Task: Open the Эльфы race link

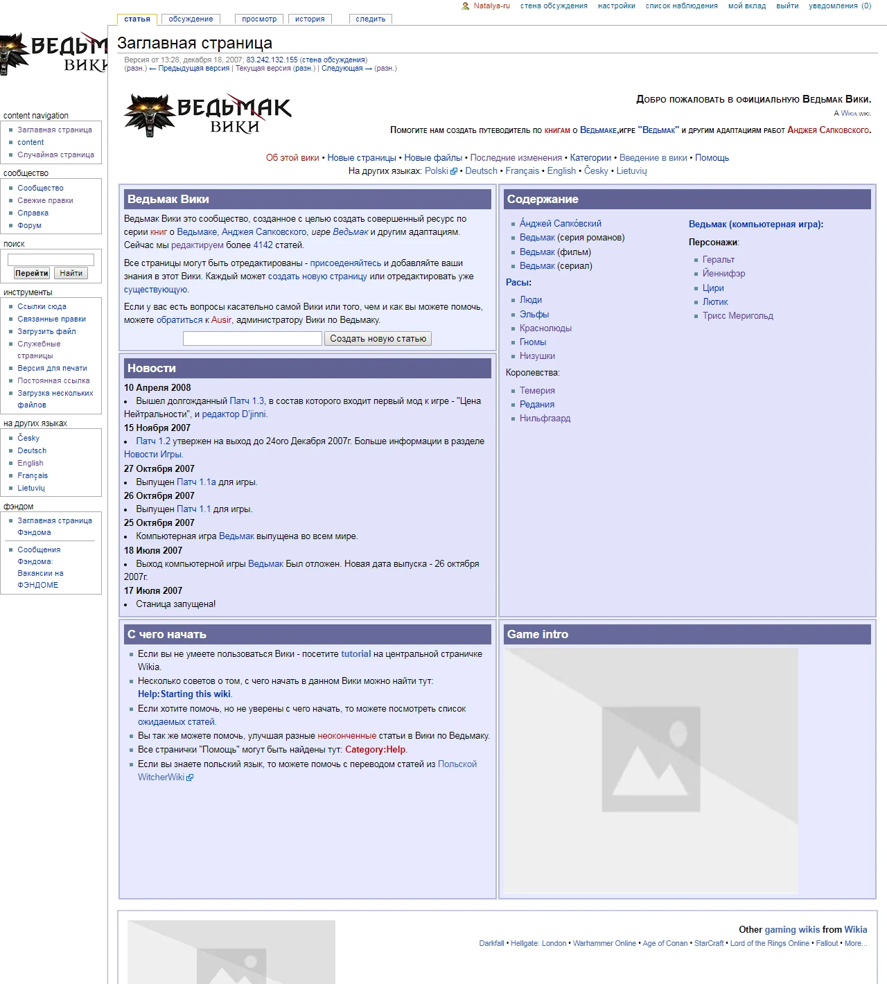Action: [x=534, y=315]
